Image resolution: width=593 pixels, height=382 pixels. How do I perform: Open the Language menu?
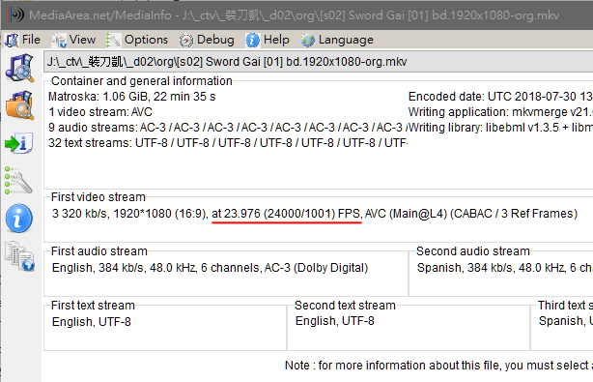point(337,40)
